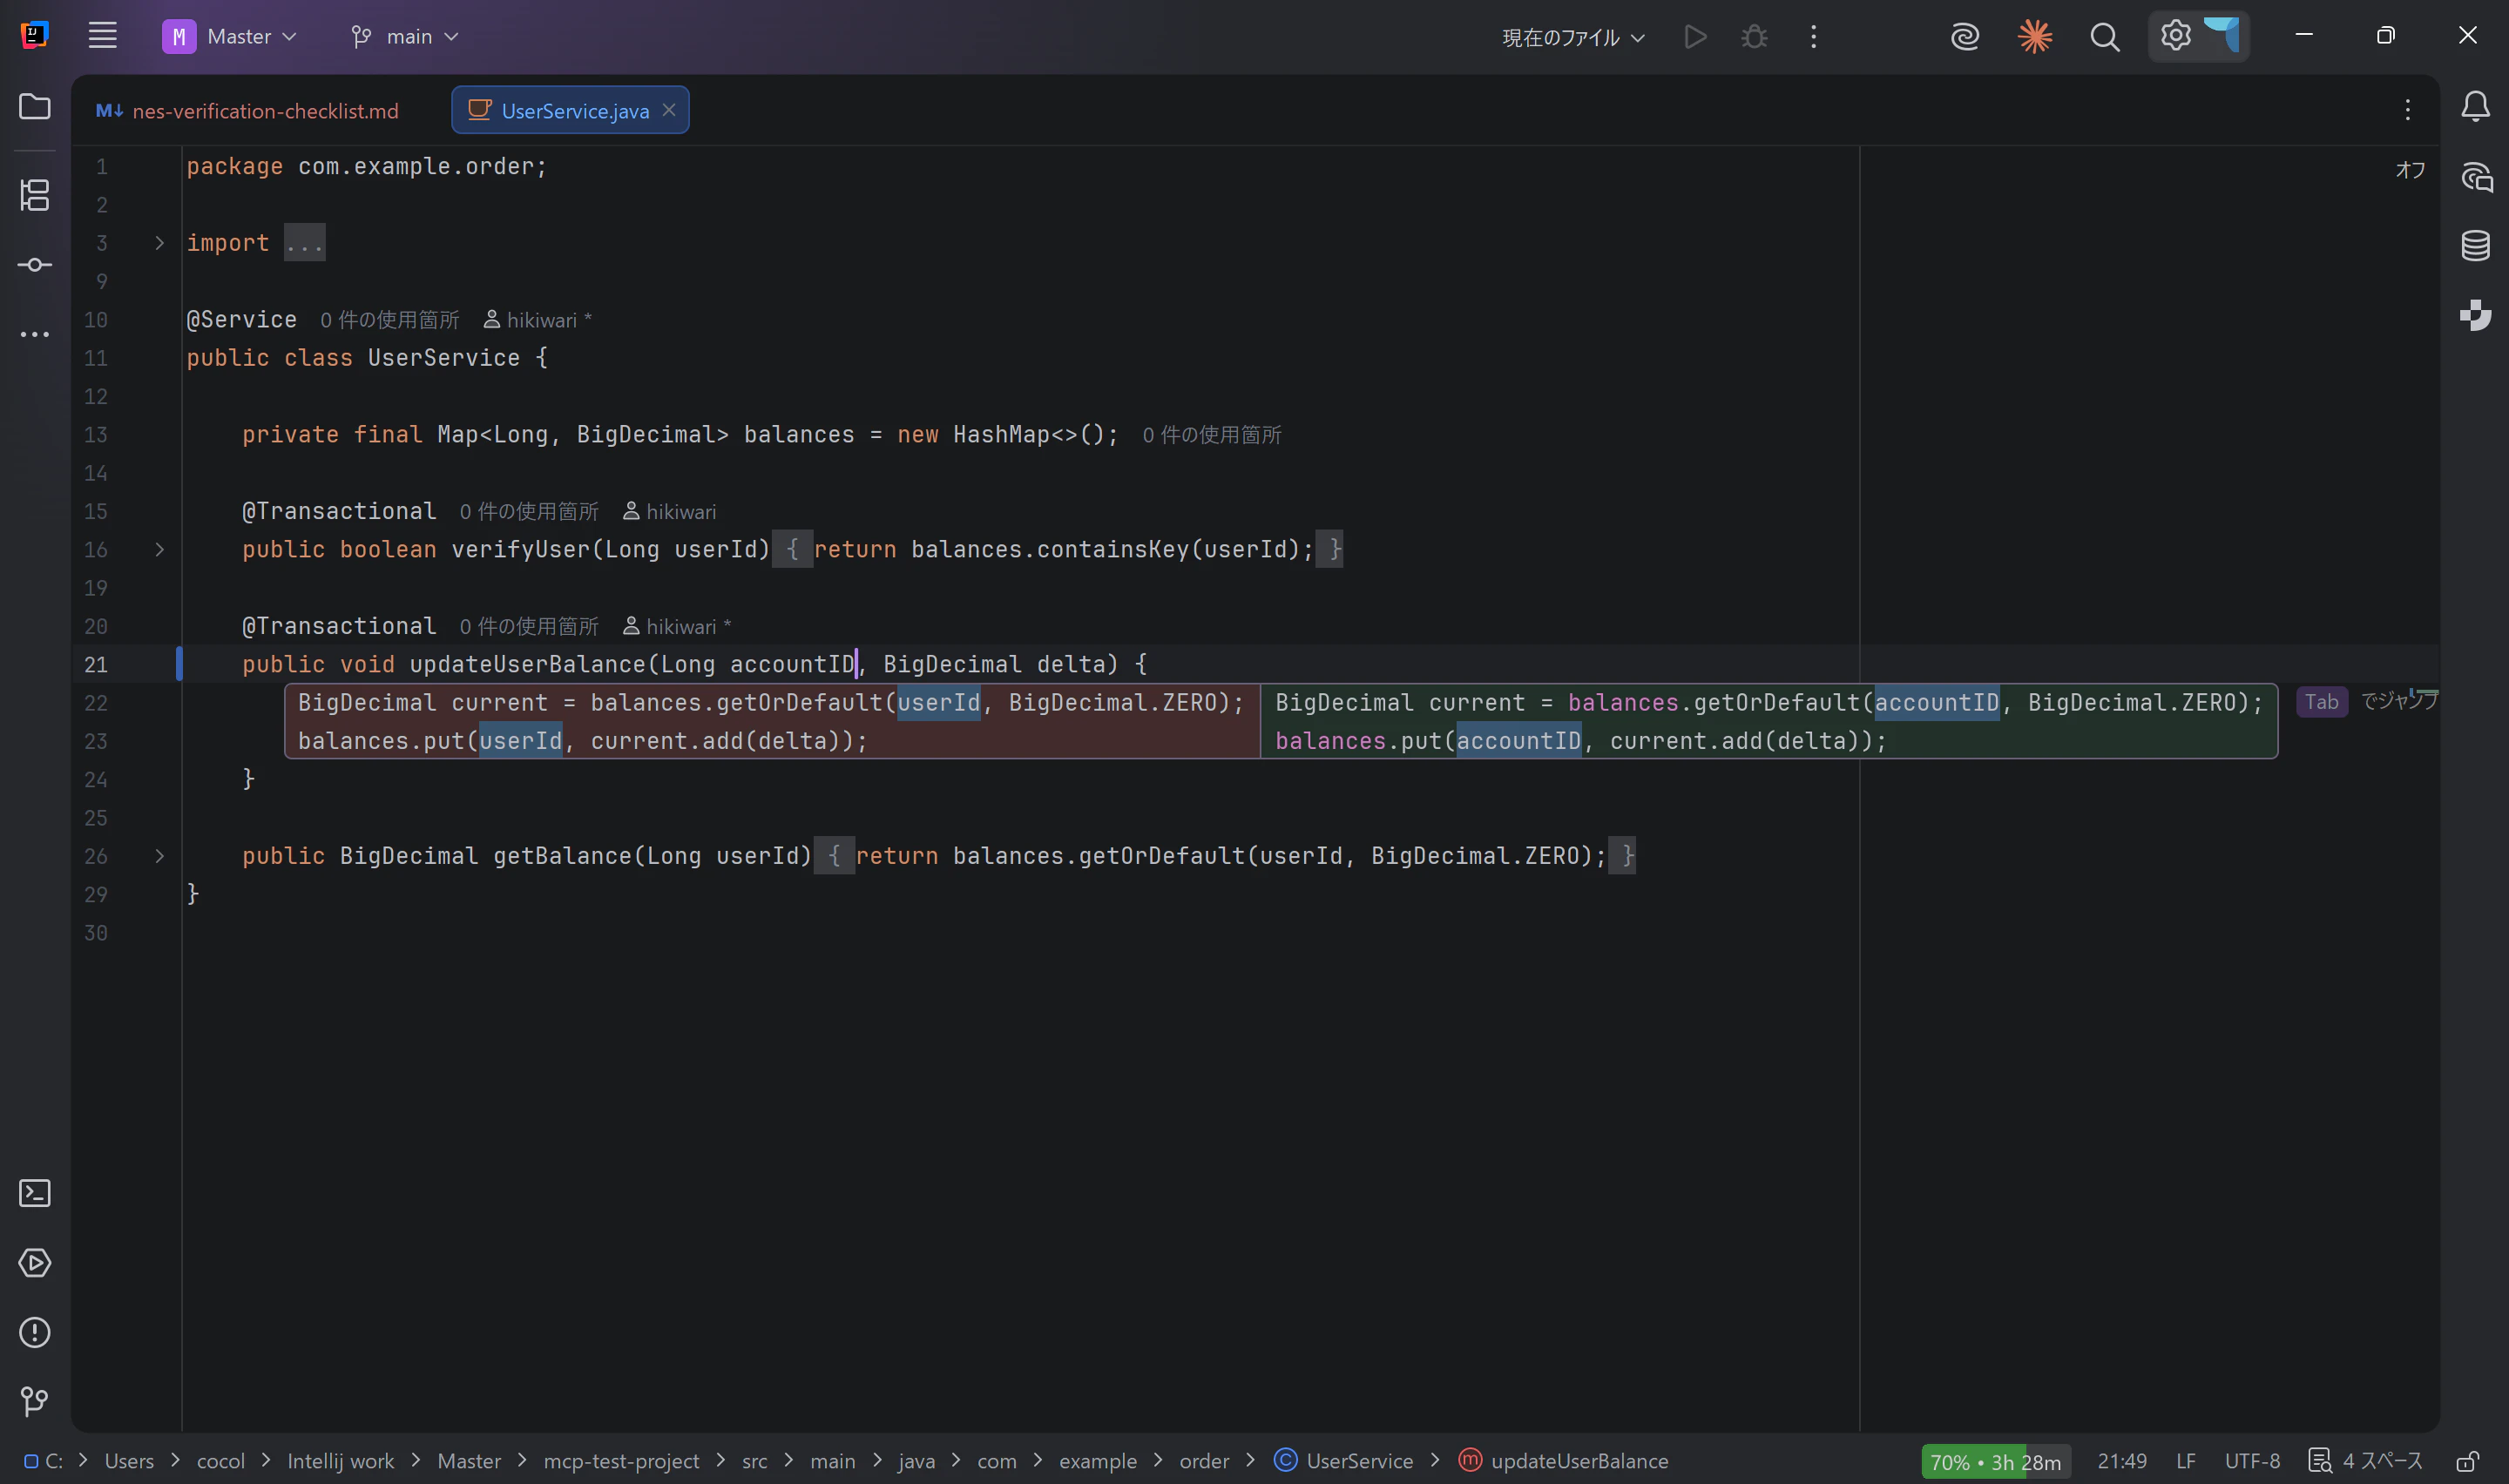Screen dimensions: 2509x1484
Task: Open the orange starburst Claude icon
Action: 2035,37
